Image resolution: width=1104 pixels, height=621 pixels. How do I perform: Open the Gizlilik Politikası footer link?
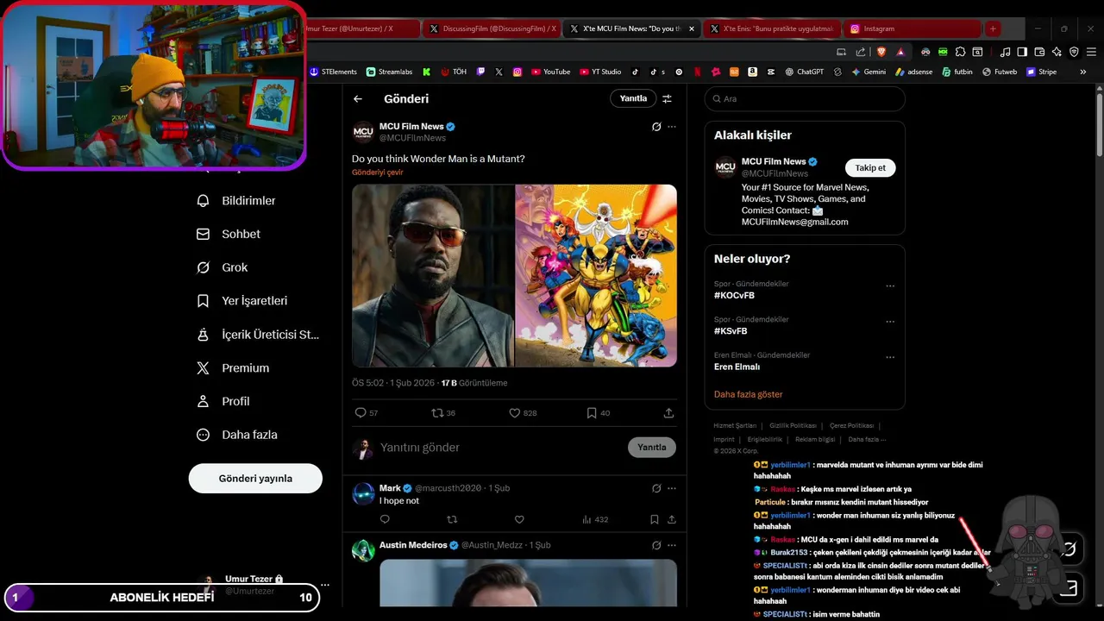tap(793, 426)
